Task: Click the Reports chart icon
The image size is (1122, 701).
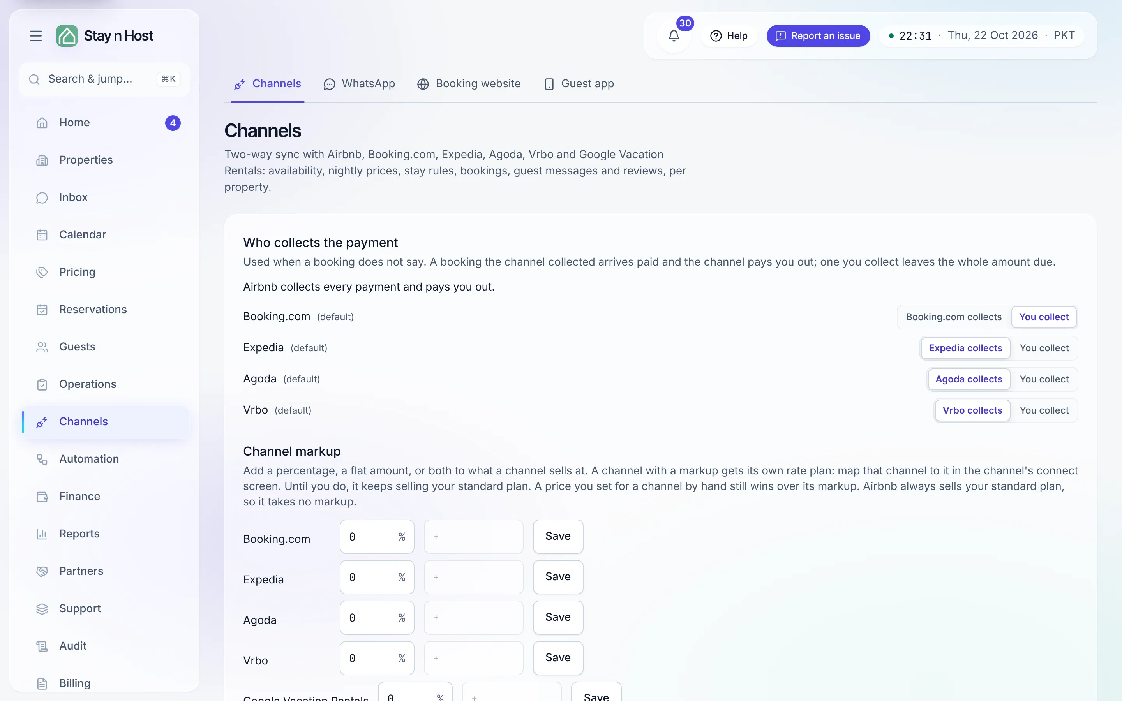Action: (x=42, y=534)
